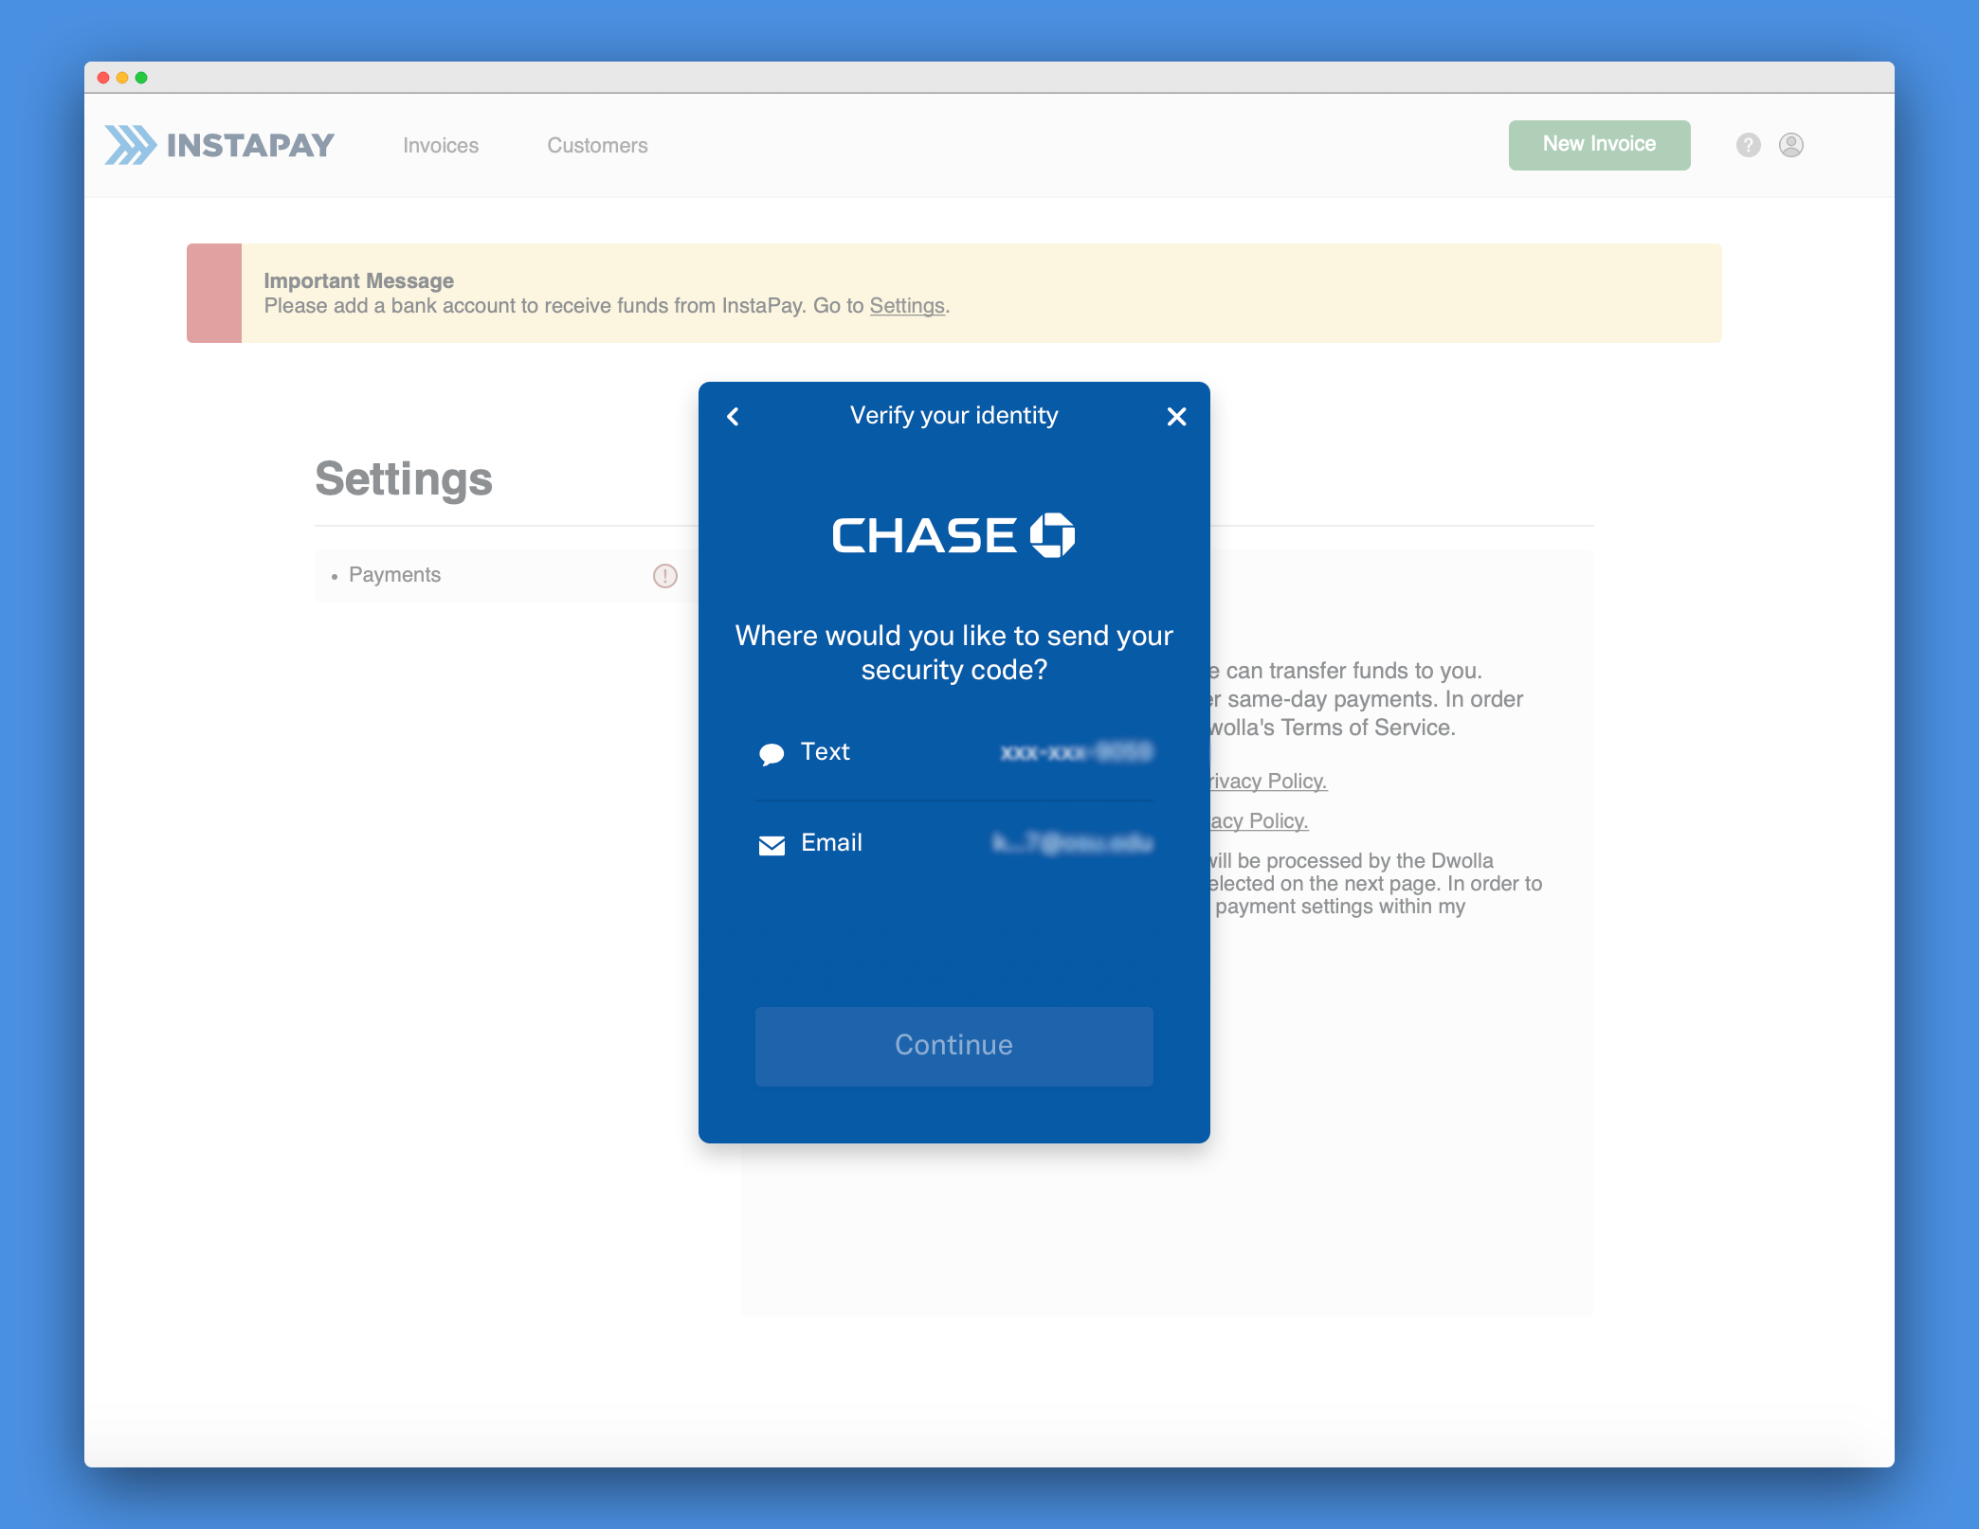Select the Text security code option
This screenshot has height=1529, width=1979.
(953, 752)
